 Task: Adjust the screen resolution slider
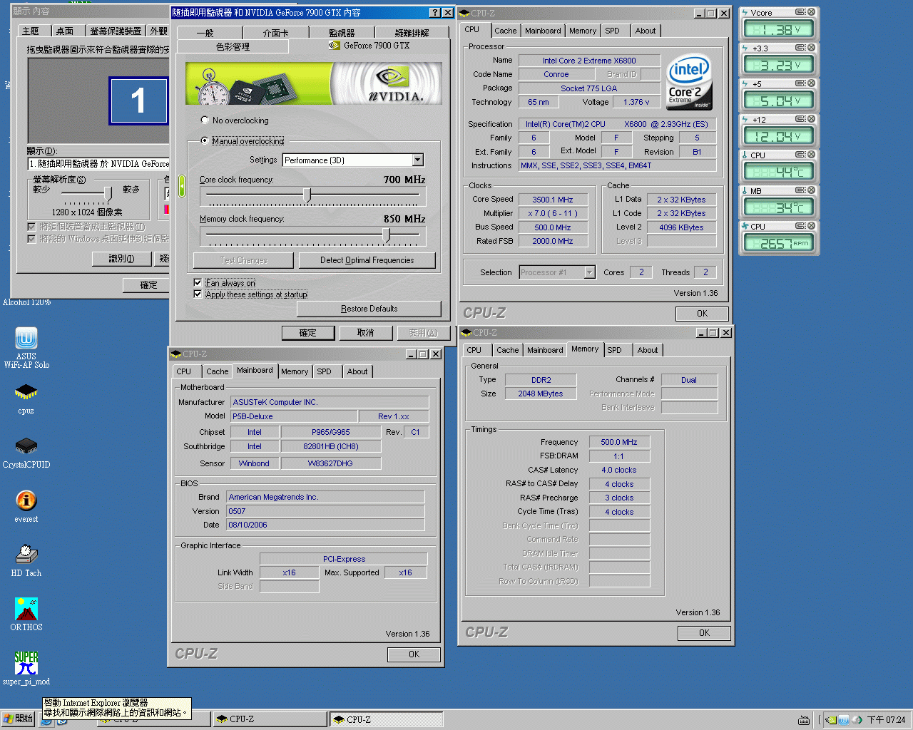(108, 193)
